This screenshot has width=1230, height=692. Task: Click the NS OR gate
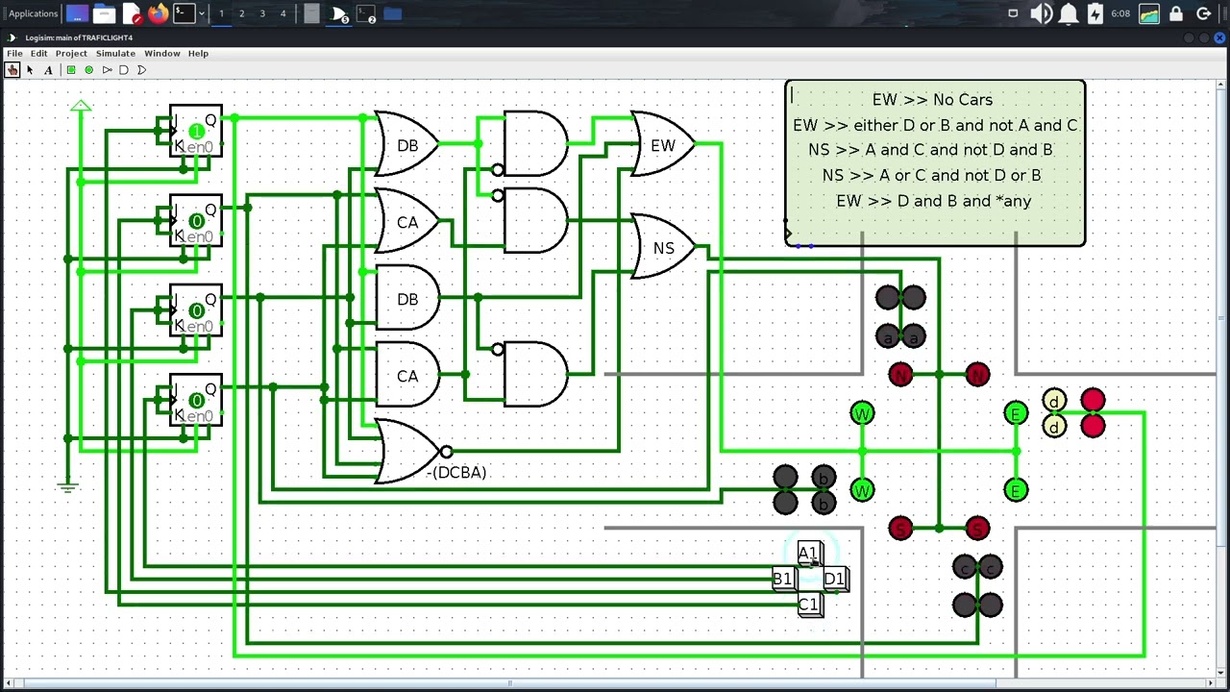tap(661, 247)
